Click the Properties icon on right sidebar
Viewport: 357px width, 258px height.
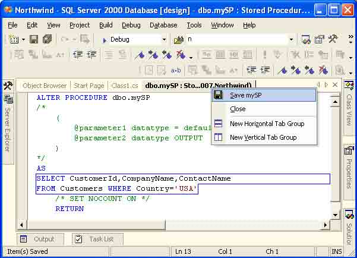(x=349, y=150)
